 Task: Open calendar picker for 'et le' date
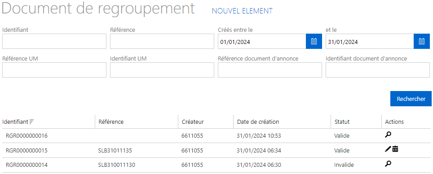pyautogui.click(x=422, y=41)
